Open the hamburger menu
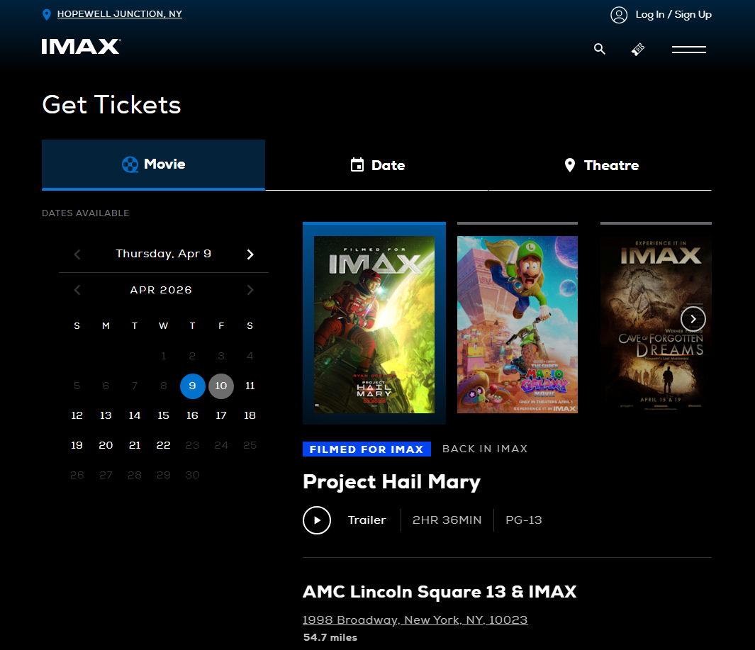The width and height of the screenshot is (755, 650). pos(689,49)
